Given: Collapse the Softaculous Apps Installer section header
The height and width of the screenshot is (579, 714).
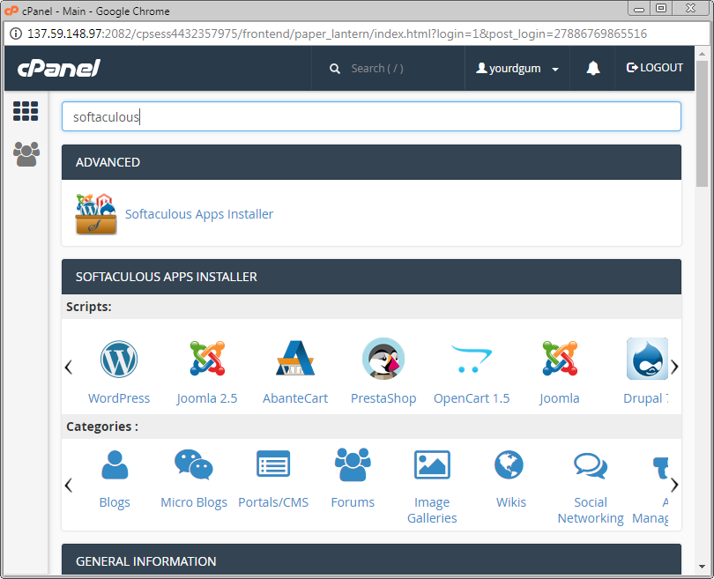Looking at the screenshot, I should click(371, 277).
